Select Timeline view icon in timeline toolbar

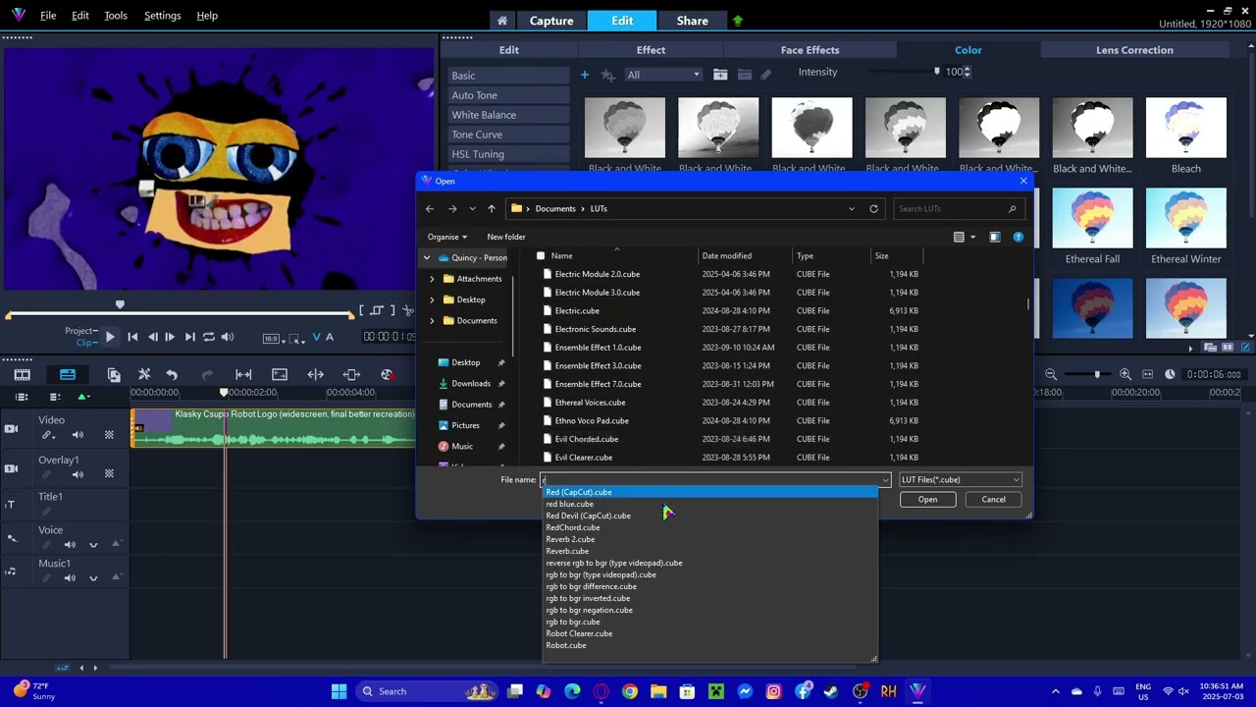(x=68, y=374)
